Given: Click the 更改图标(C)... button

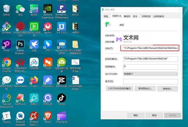Looking at the screenshot, I should point(145,89).
